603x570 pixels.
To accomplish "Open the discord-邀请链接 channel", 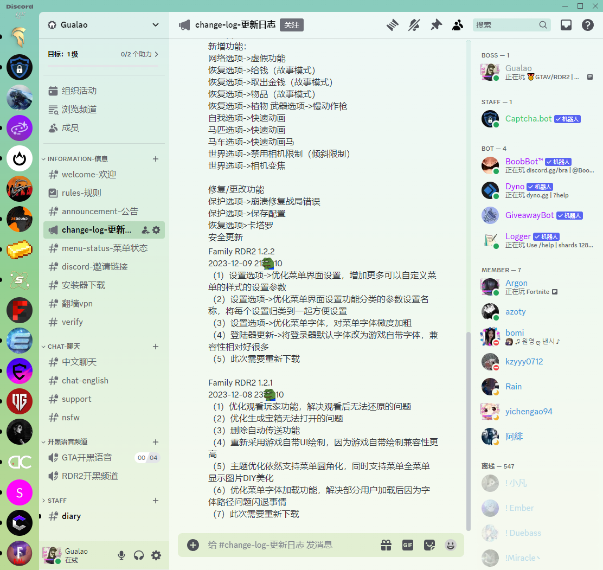I will [x=104, y=267].
